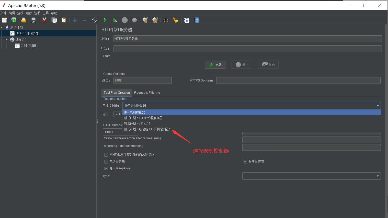Open 文件 menu
Image resolution: width=388 pixels, height=218 pixels.
tap(3, 13)
